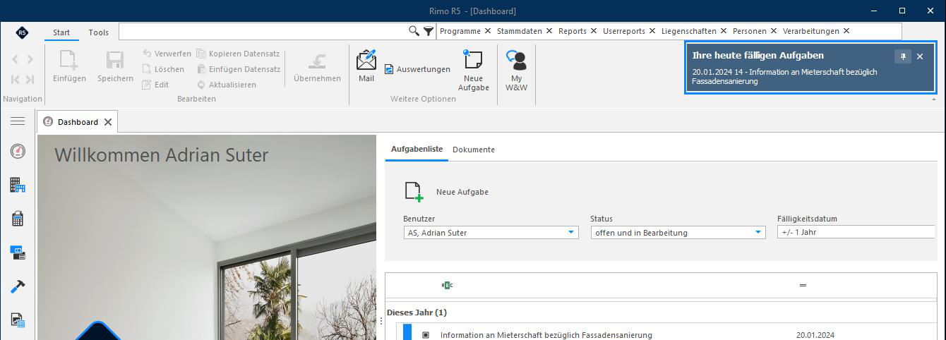This screenshot has height=340, width=946.
Task: Click the Liegenschaften filter tag
Action: pyautogui.click(x=689, y=31)
